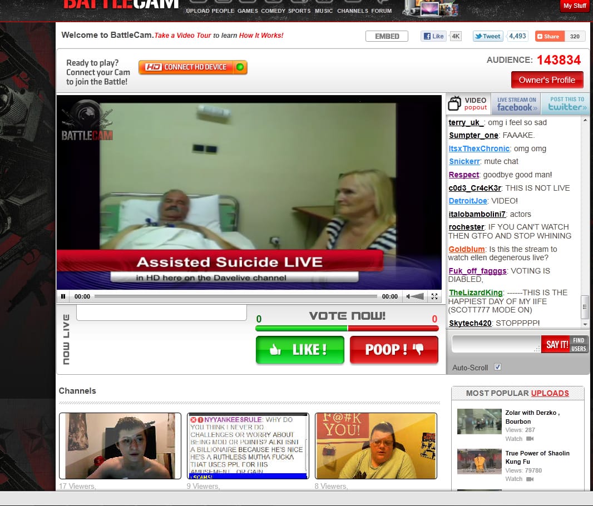
Task: Open the Share menu button
Action: (x=550, y=36)
